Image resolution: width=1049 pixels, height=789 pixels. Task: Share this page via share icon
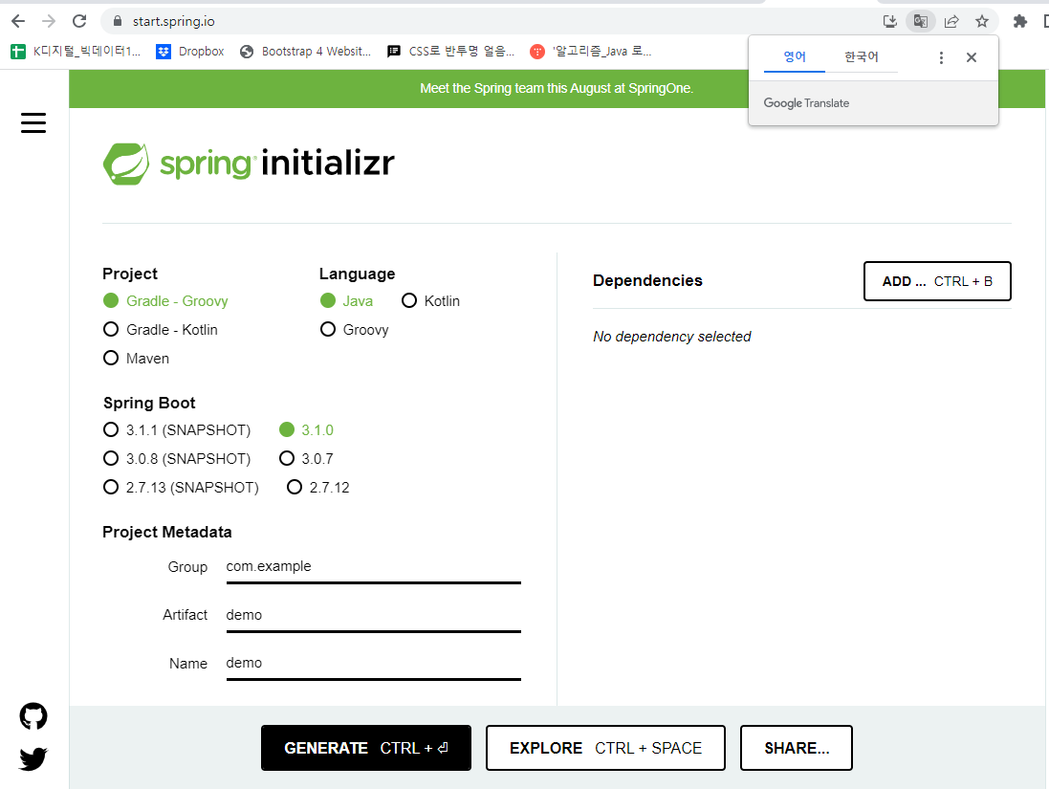(951, 21)
